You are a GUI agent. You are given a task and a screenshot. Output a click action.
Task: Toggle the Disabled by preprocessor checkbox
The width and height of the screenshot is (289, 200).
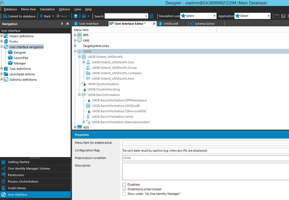tap(124, 189)
